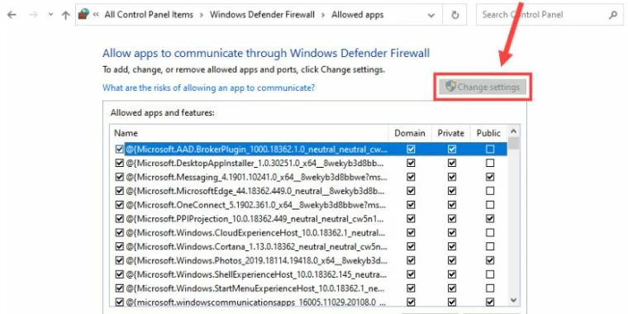The height and width of the screenshot is (314, 628).
Task: Toggle MicrosoftEdge name checkbox
Action: point(119,191)
